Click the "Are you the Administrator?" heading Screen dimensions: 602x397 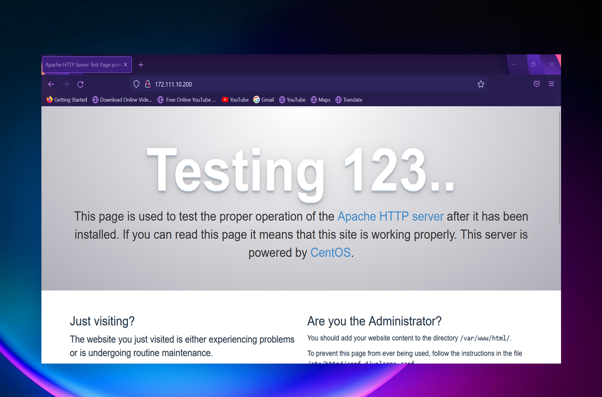tap(375, 321)
